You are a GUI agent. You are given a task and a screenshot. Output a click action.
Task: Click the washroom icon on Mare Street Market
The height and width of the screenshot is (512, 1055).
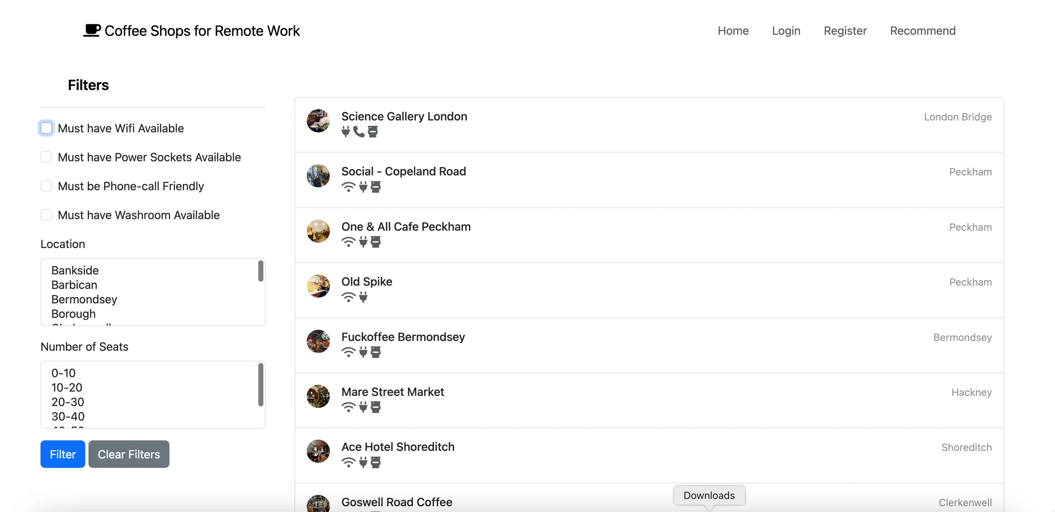376,406
